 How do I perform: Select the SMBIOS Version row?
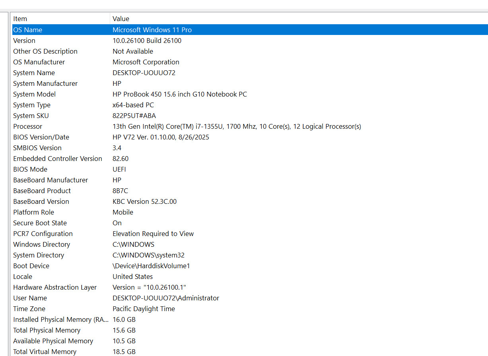tap(250, 148)
